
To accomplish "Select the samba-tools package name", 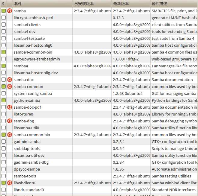I will (x=25, y=176).
